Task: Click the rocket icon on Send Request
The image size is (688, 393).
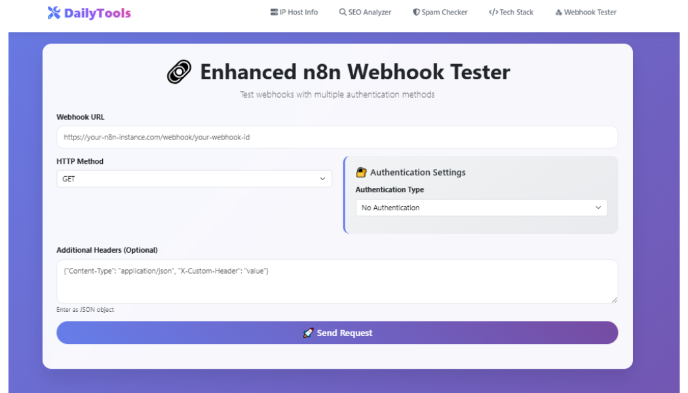Action: click(309, 333)
